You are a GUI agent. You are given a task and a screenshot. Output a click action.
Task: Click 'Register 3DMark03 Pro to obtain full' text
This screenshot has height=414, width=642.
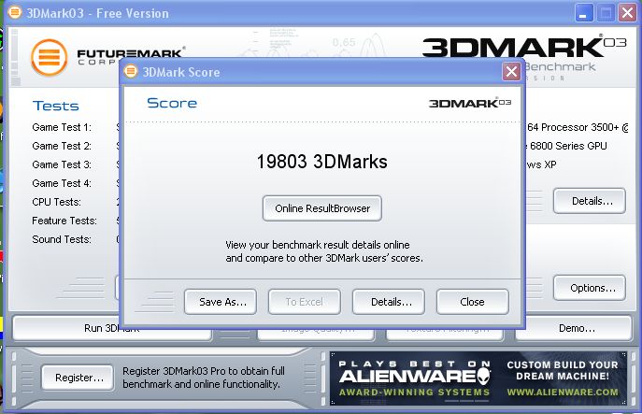click(204, 371)
